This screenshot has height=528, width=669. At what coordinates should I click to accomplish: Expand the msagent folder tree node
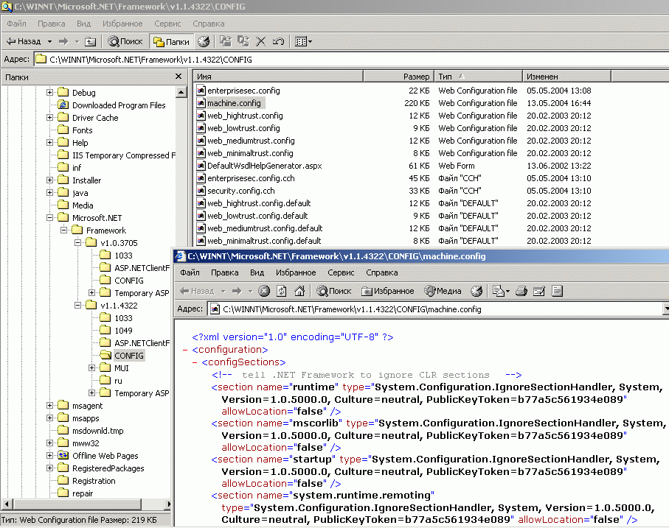coord(50,406)
